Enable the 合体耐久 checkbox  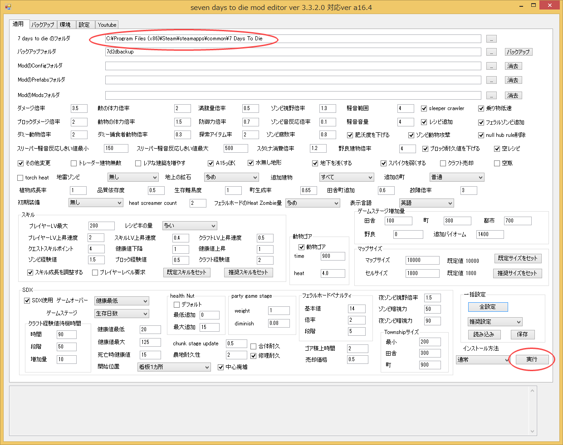click(x=254, y=346)
